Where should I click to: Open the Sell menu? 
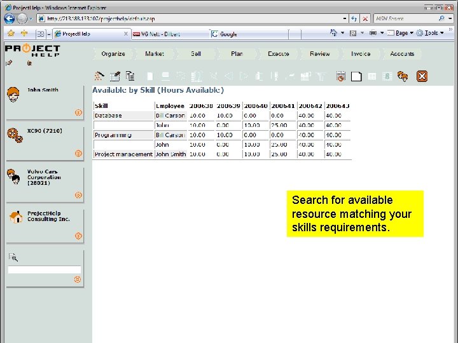click(x=196, y=53)
